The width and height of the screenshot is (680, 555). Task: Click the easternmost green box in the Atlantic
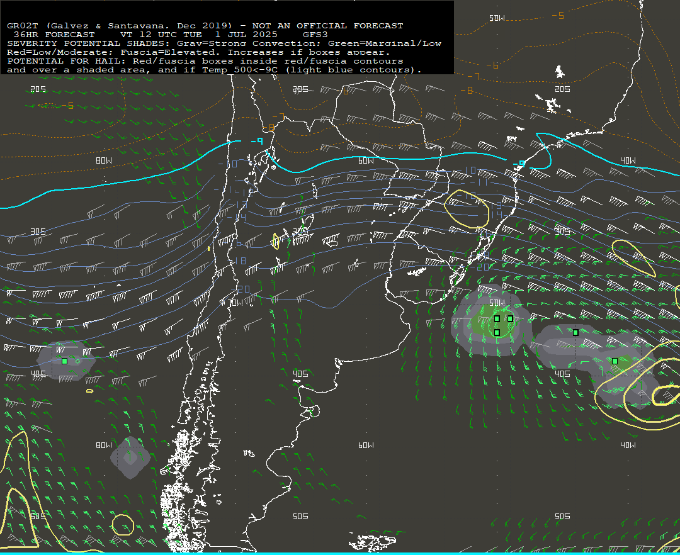coord(615,361)
